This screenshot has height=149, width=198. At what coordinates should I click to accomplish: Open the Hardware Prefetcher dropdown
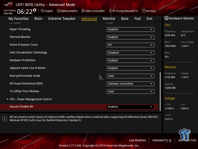pos(130,61)
